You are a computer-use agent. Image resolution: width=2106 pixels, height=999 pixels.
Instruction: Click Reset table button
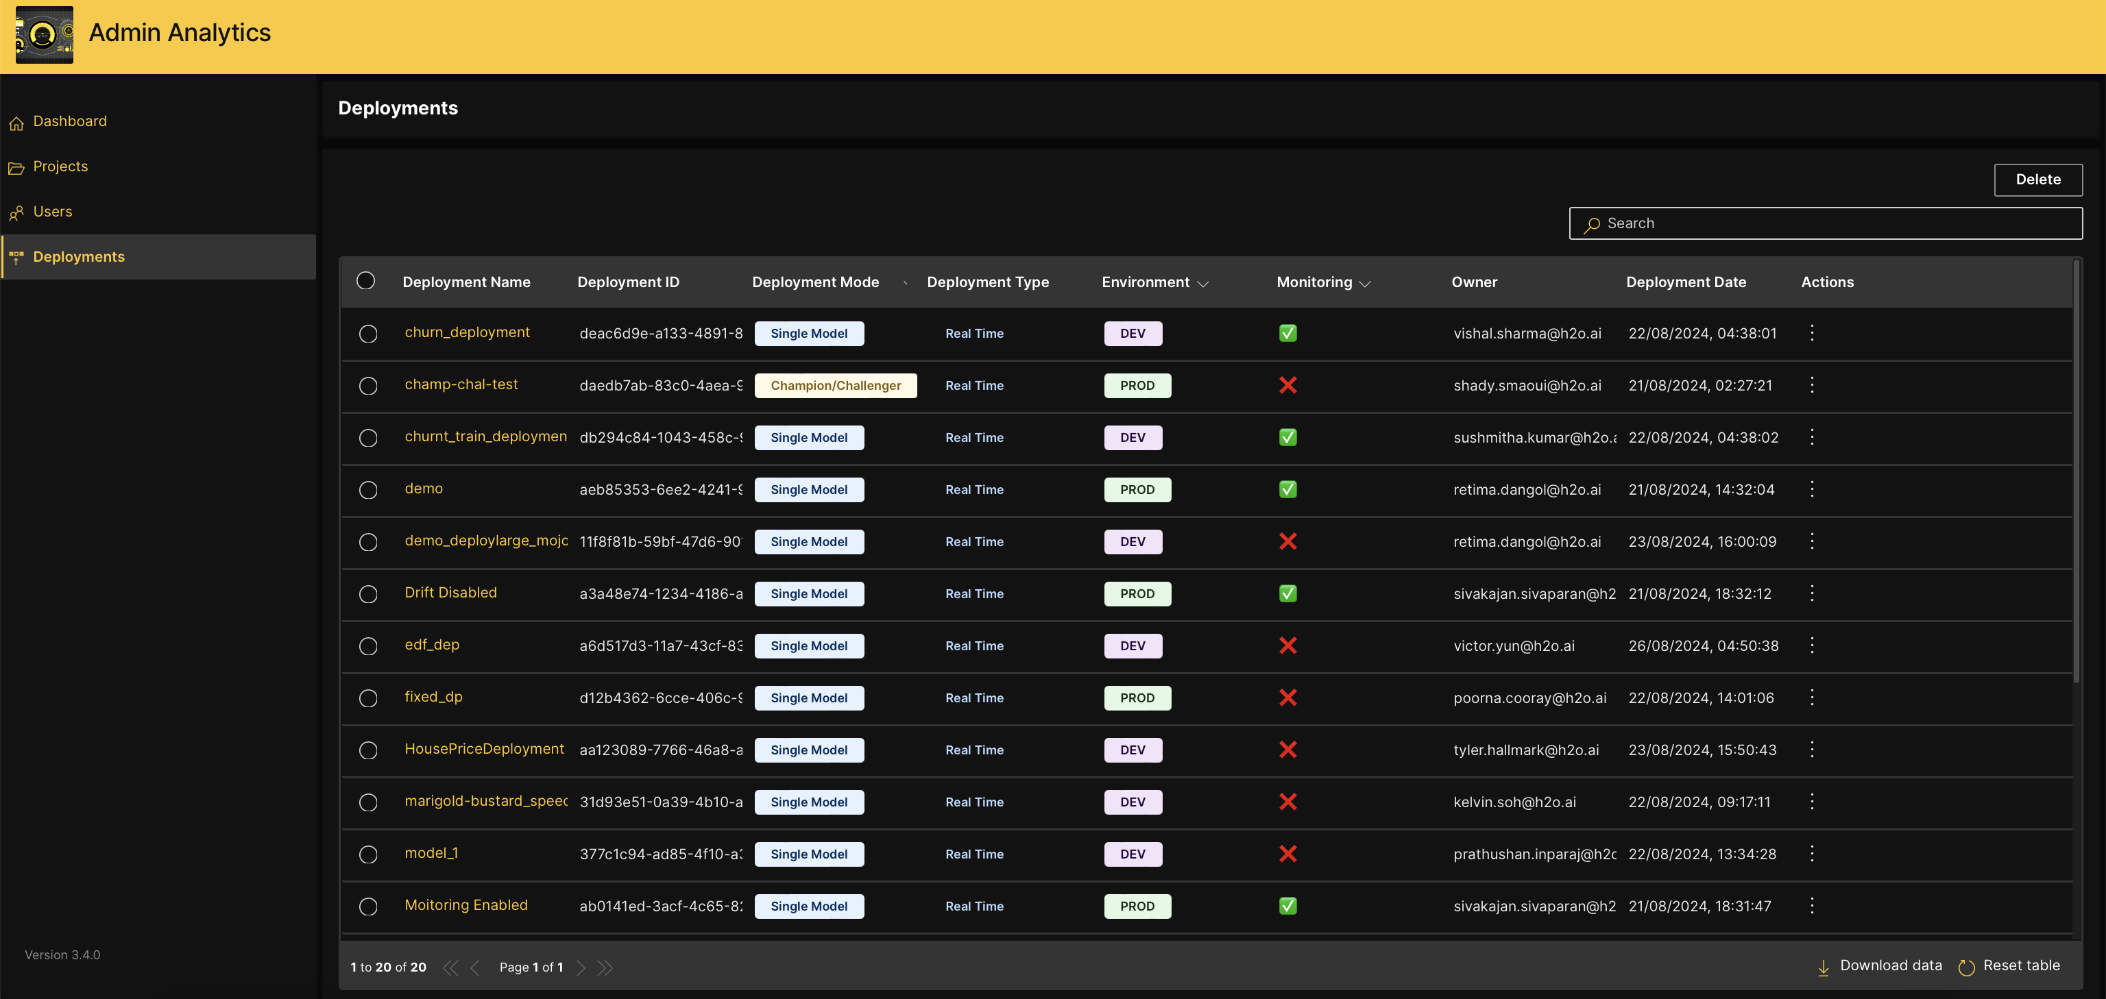click(x=2009, y=966)
